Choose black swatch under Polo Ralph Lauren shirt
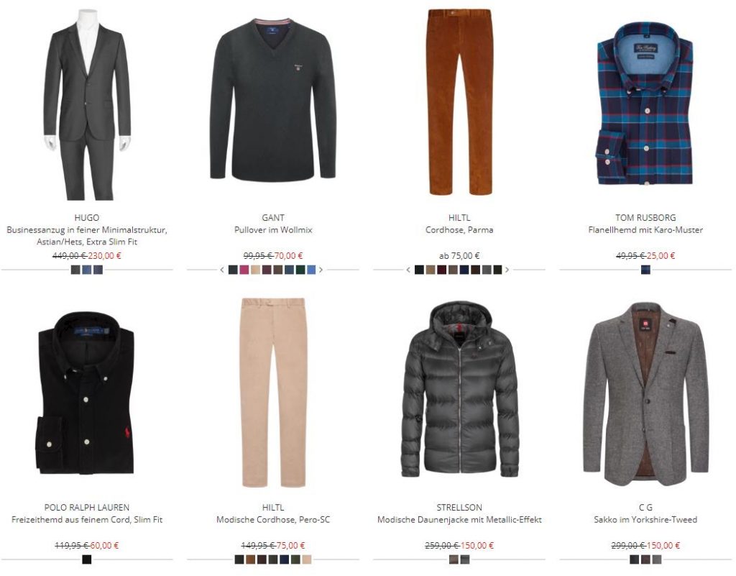 (87, 559)
